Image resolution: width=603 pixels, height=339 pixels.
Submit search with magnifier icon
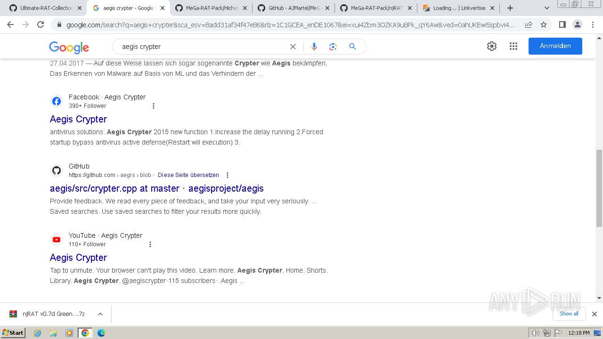pyautogui.click(x=352, y=47)
